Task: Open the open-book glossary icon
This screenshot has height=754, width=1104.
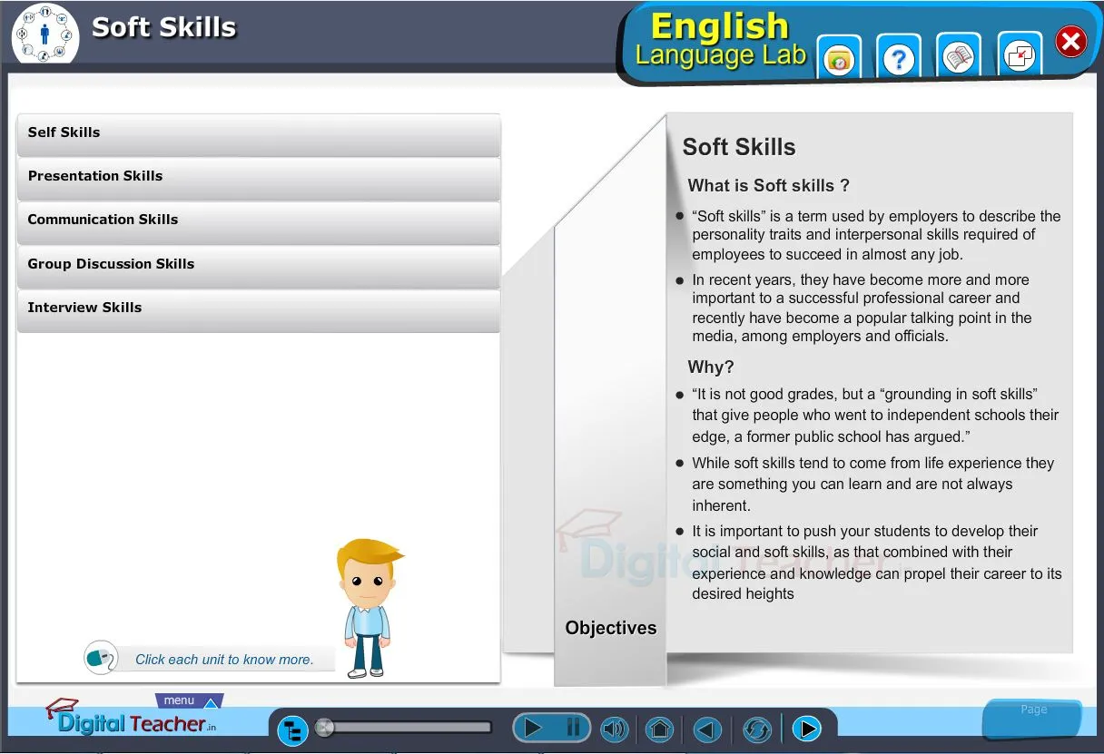Action: pyautogui.click(x=959, y=57)
